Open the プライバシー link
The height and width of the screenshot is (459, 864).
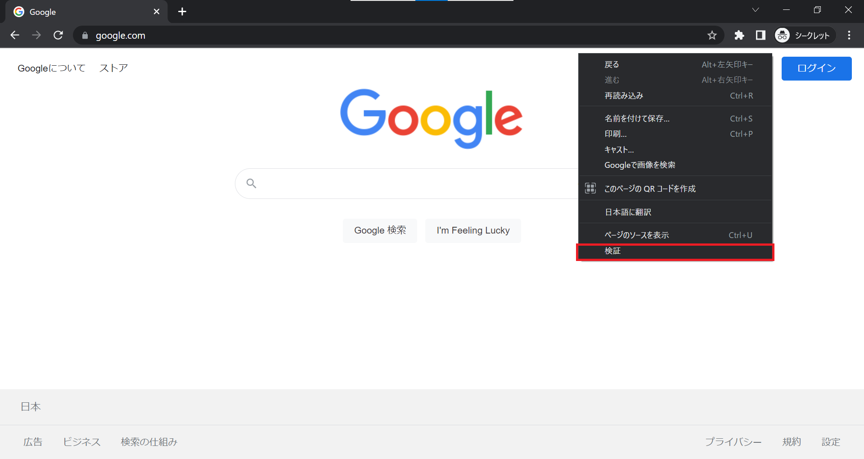point(733,442)
